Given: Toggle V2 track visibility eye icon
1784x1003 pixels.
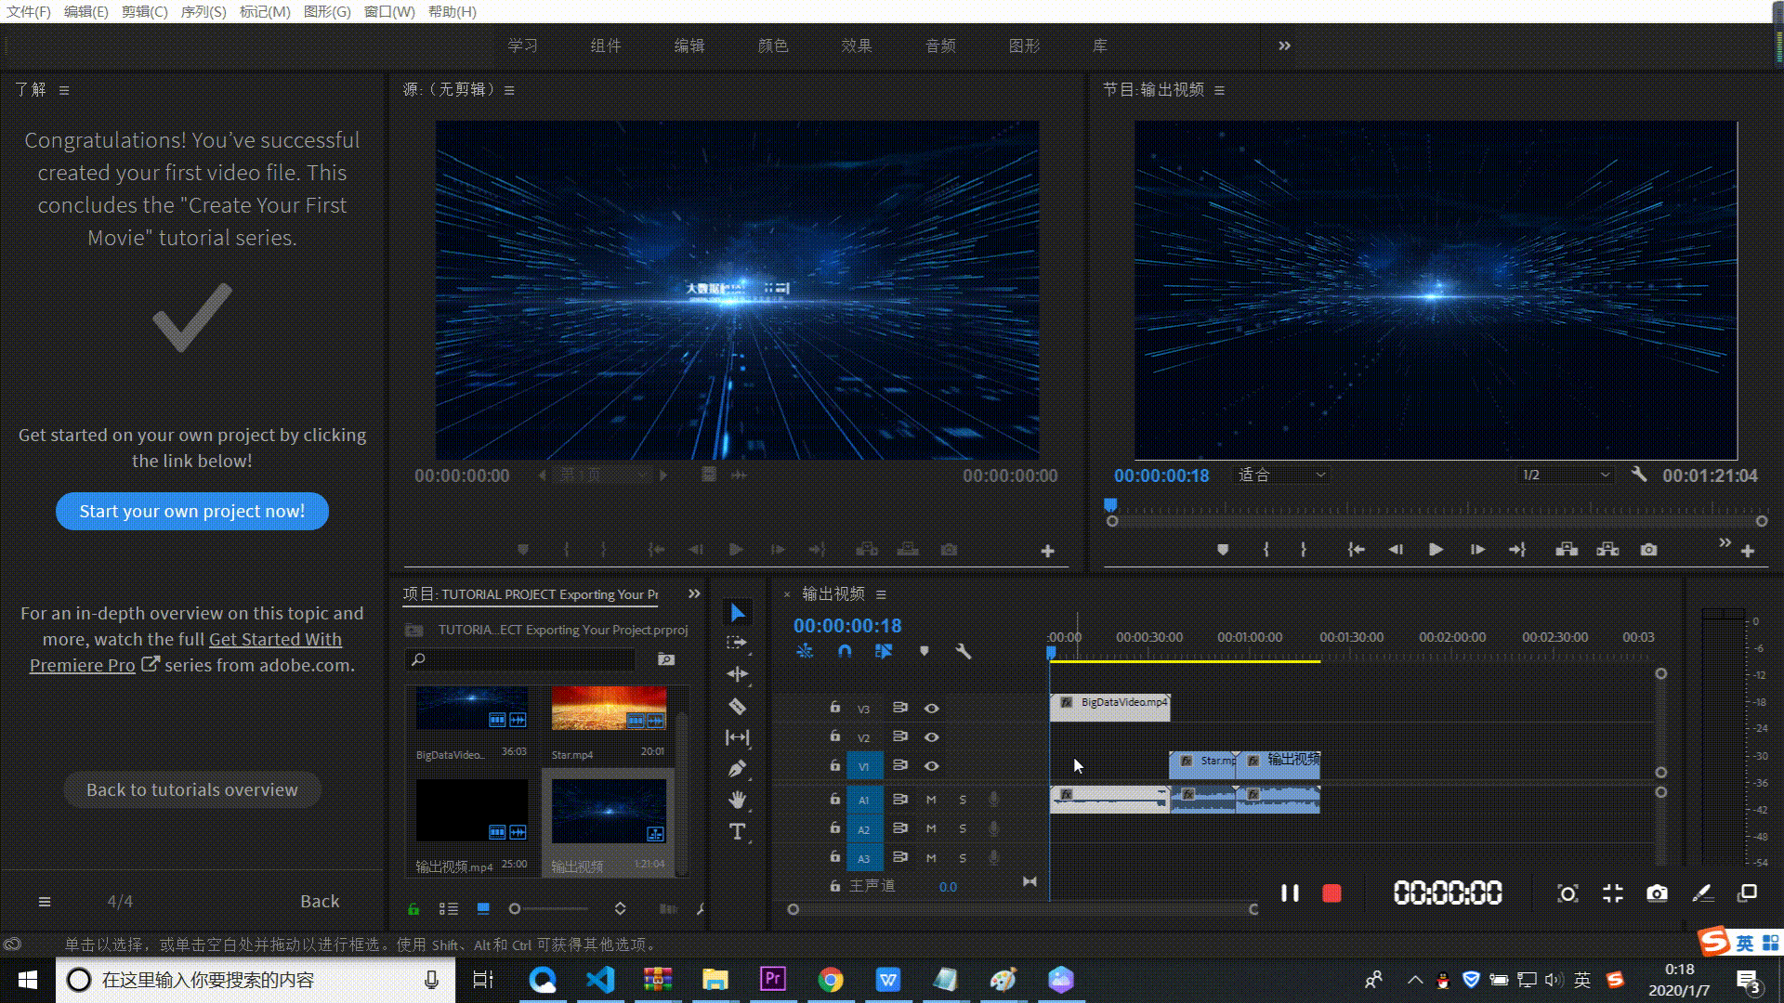Looking at the screenshot, I should [x=933, y=736].
